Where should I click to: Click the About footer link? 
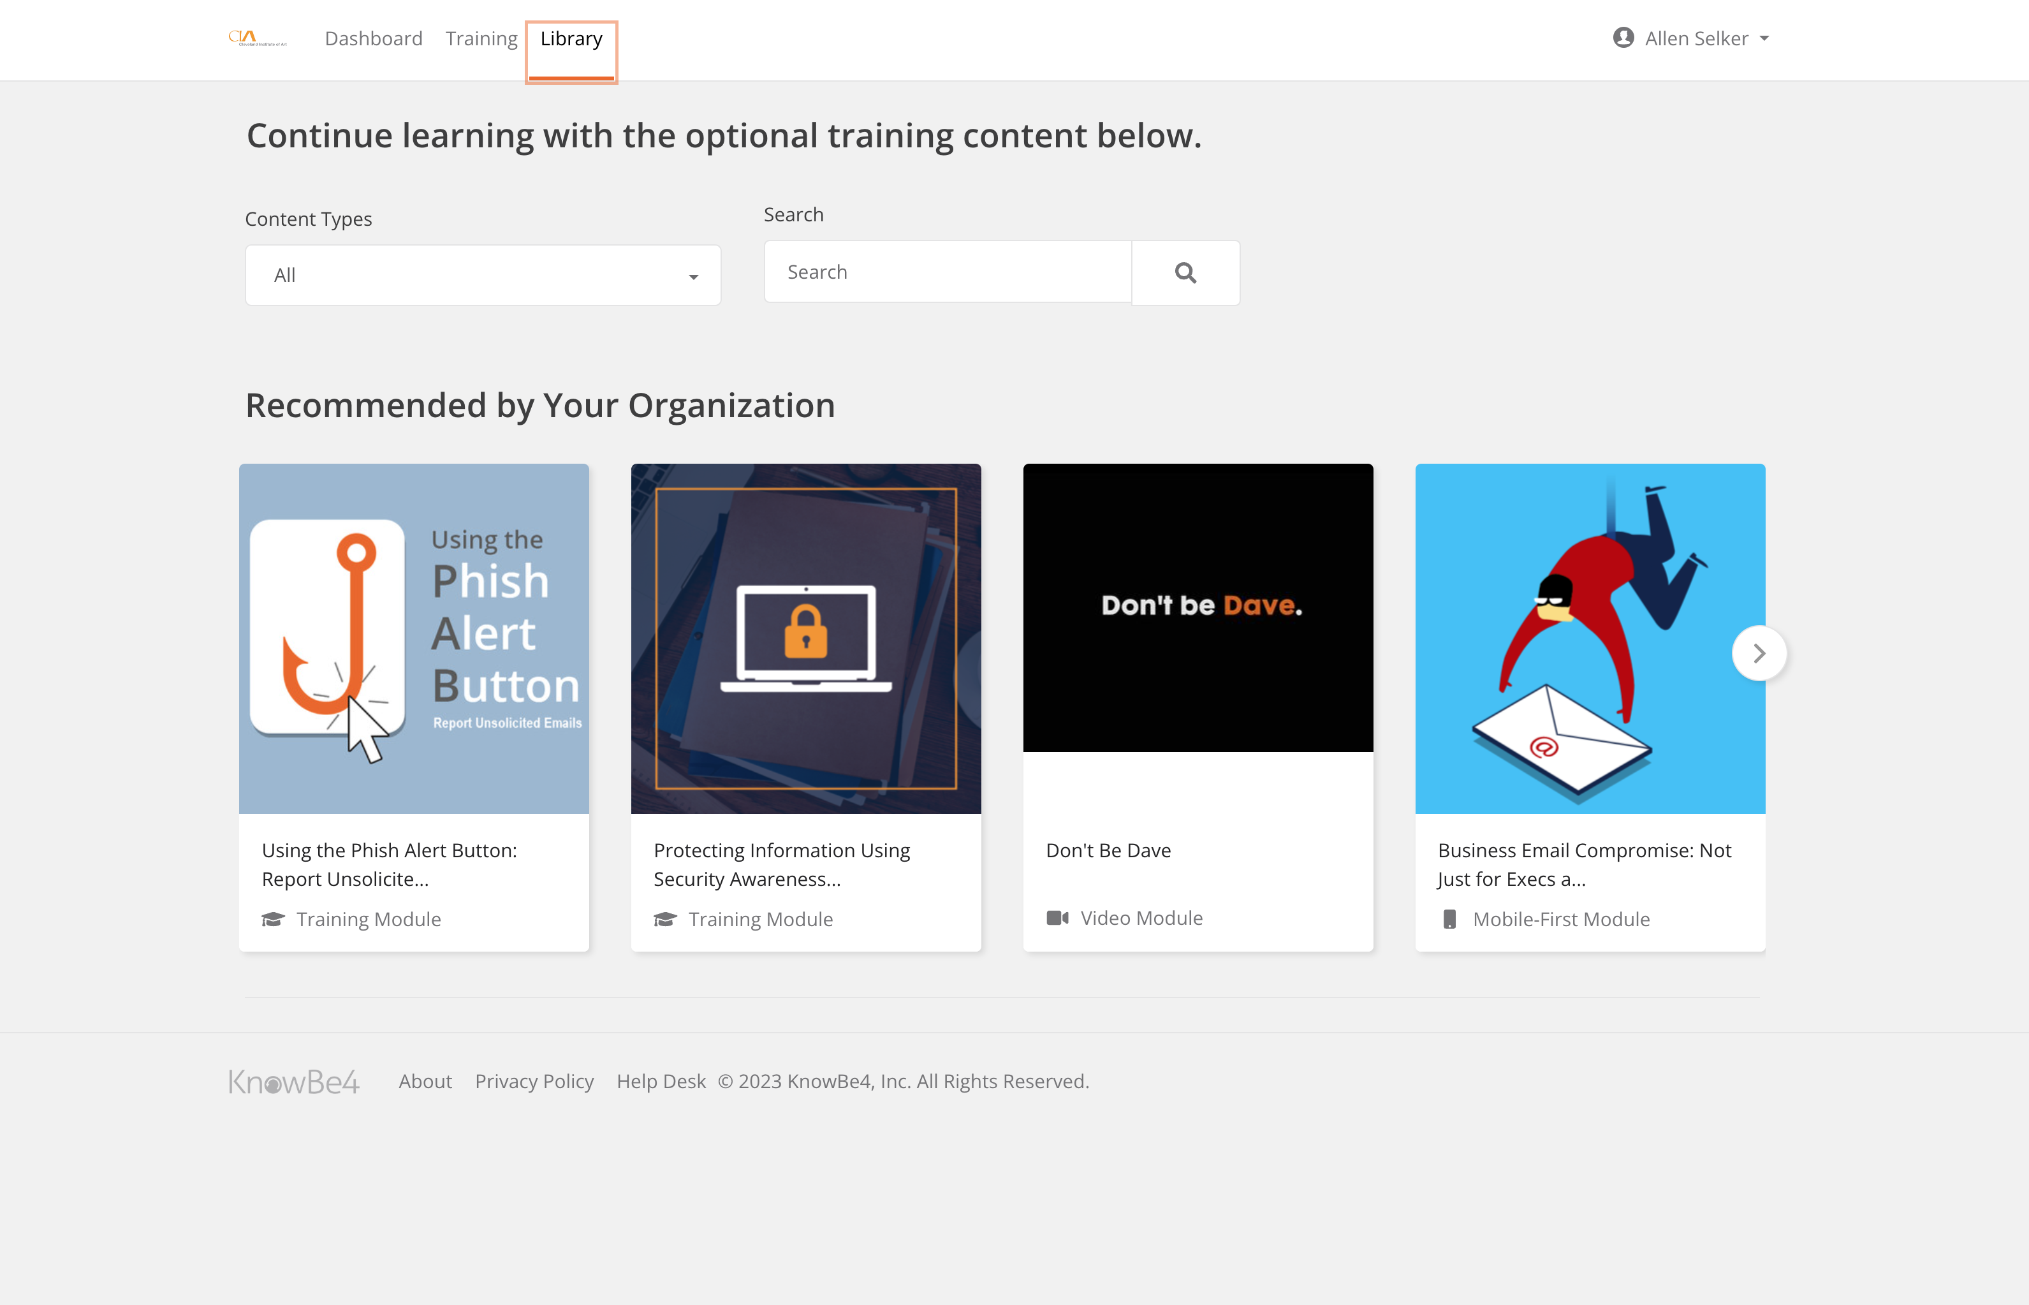[425, 1080]
